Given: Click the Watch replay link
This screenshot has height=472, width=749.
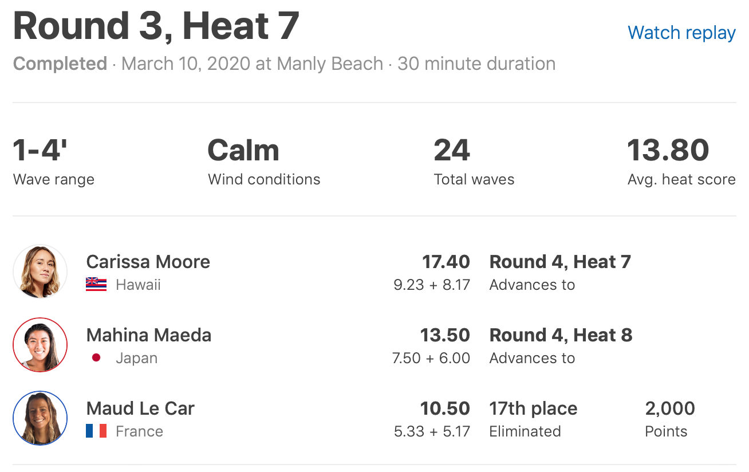Looking at the screenshot, I should tap(681, 33).
